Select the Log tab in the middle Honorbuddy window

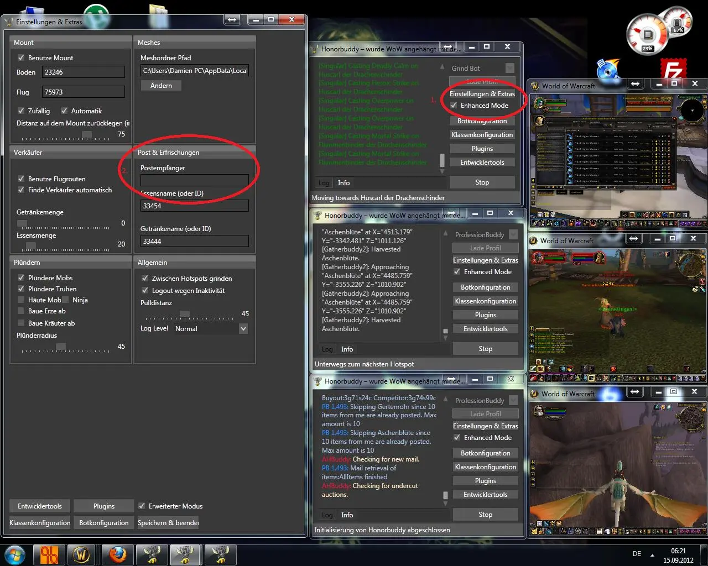(327, 349)
